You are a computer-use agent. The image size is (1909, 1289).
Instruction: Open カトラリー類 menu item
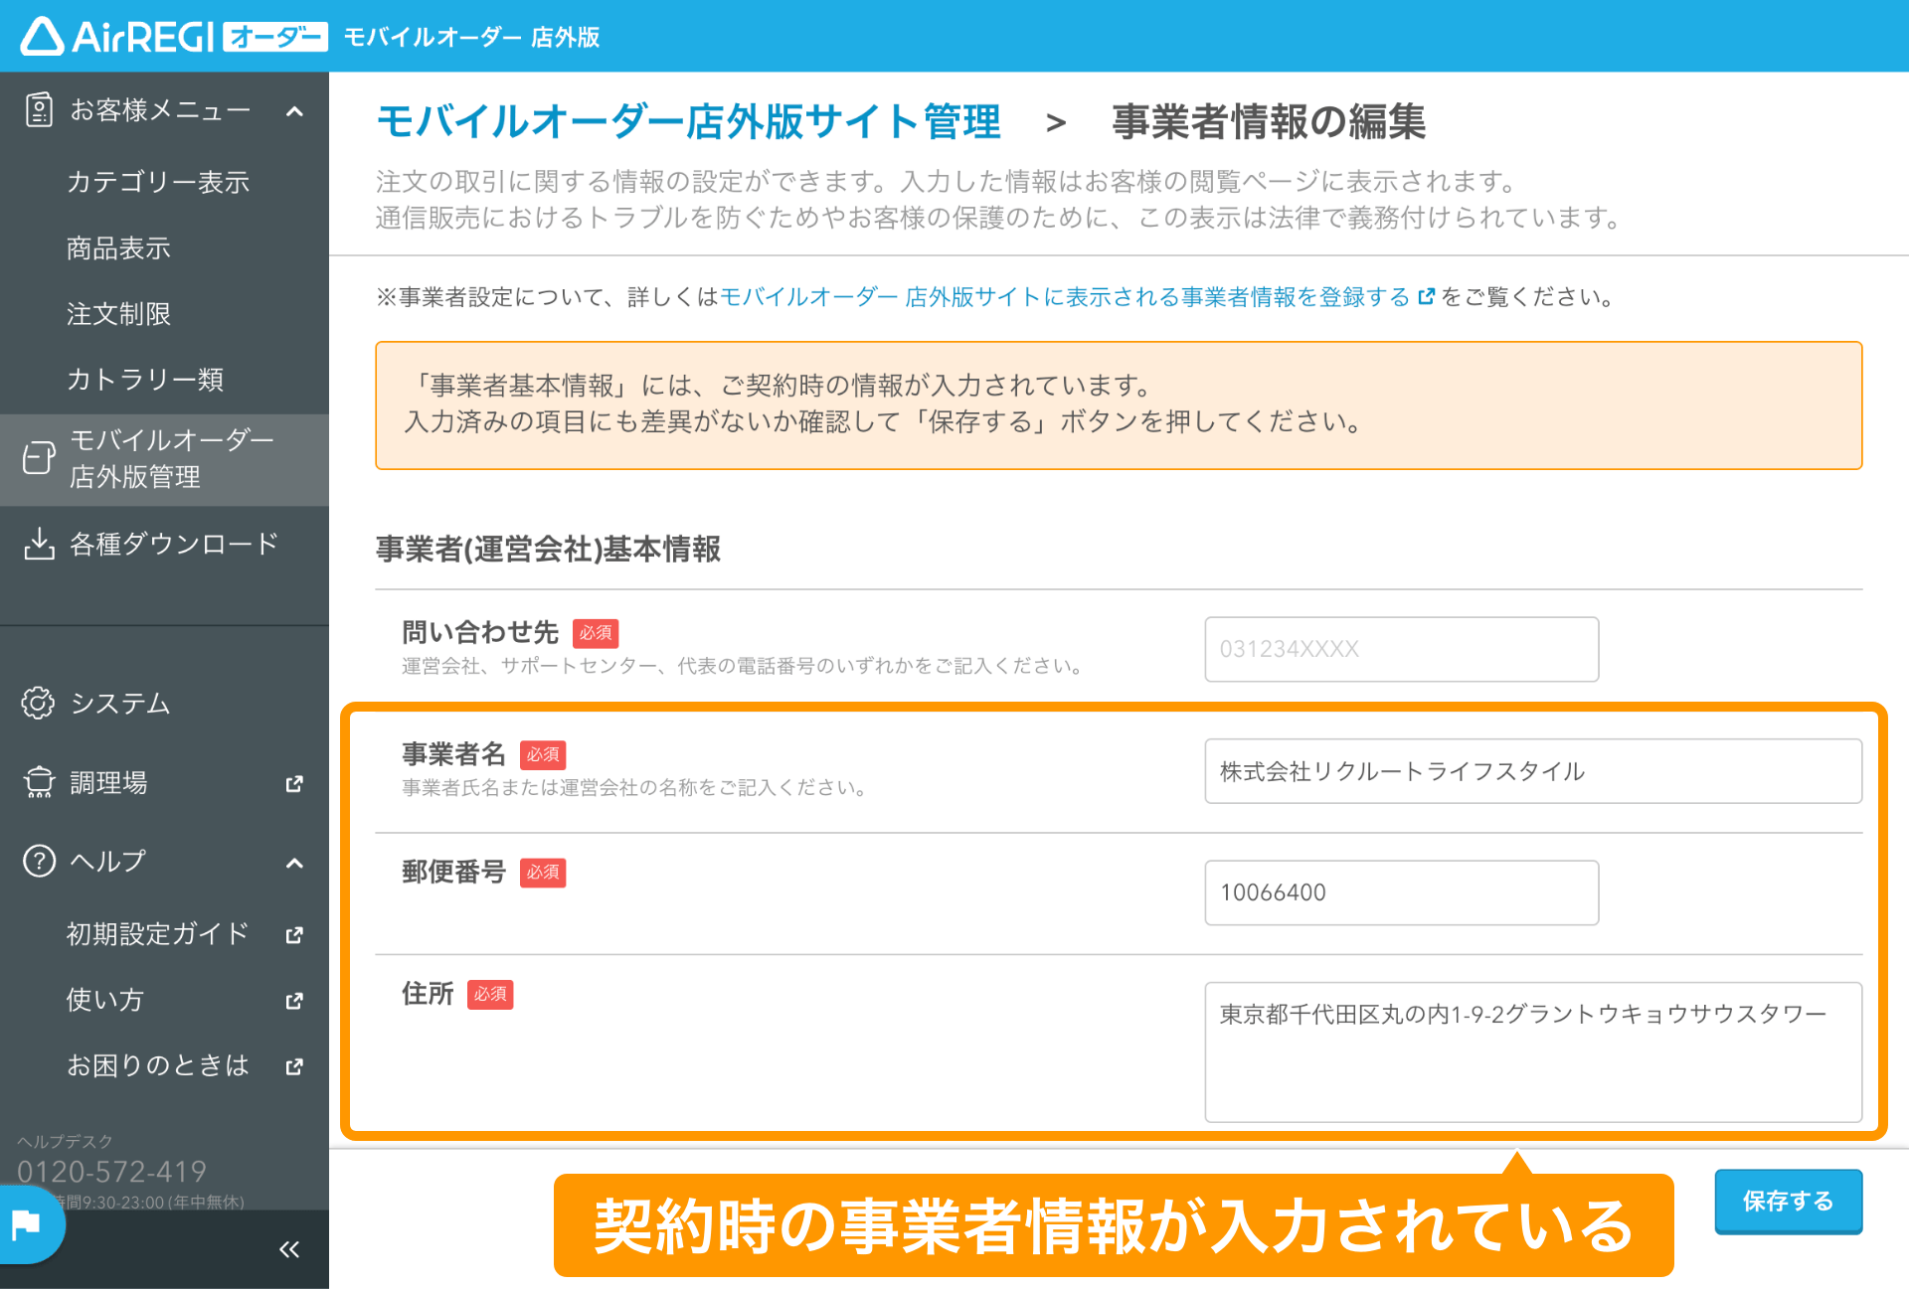pyautogui.click(x=145, y=379)
